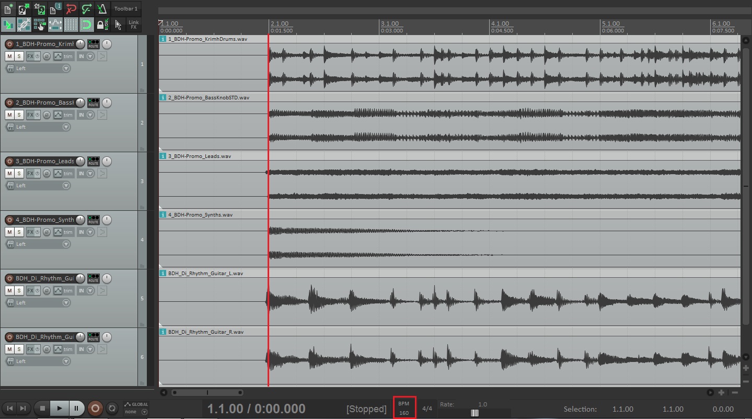The height and width of the screenshot is (419, 752).
Task: Click ROUTE button on track 1
Action: (93, 44)
